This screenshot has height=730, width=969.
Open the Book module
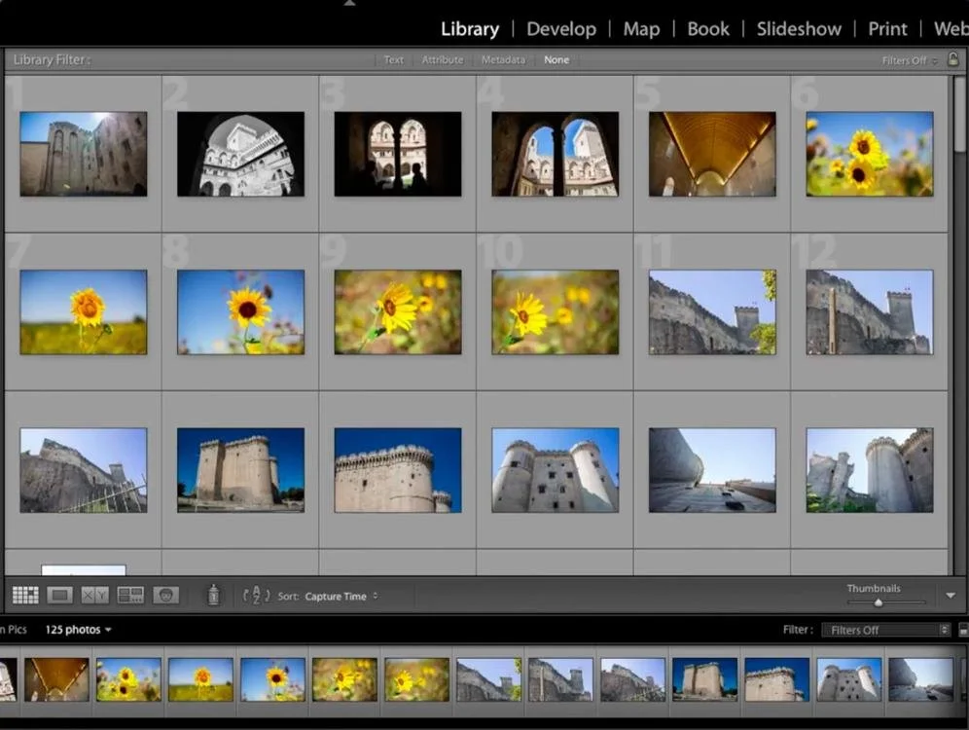coord(708,29)
